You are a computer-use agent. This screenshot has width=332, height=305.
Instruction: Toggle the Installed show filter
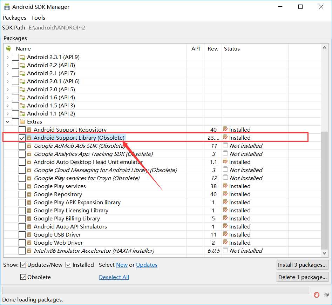click(x=68, y=265)
